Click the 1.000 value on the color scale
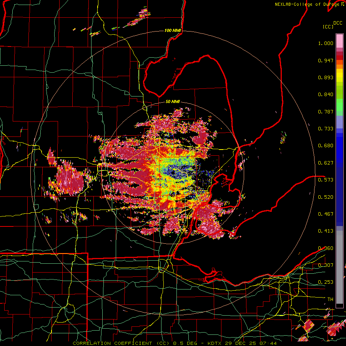Viewport: 346px width, 346px height. coord(326,43)
